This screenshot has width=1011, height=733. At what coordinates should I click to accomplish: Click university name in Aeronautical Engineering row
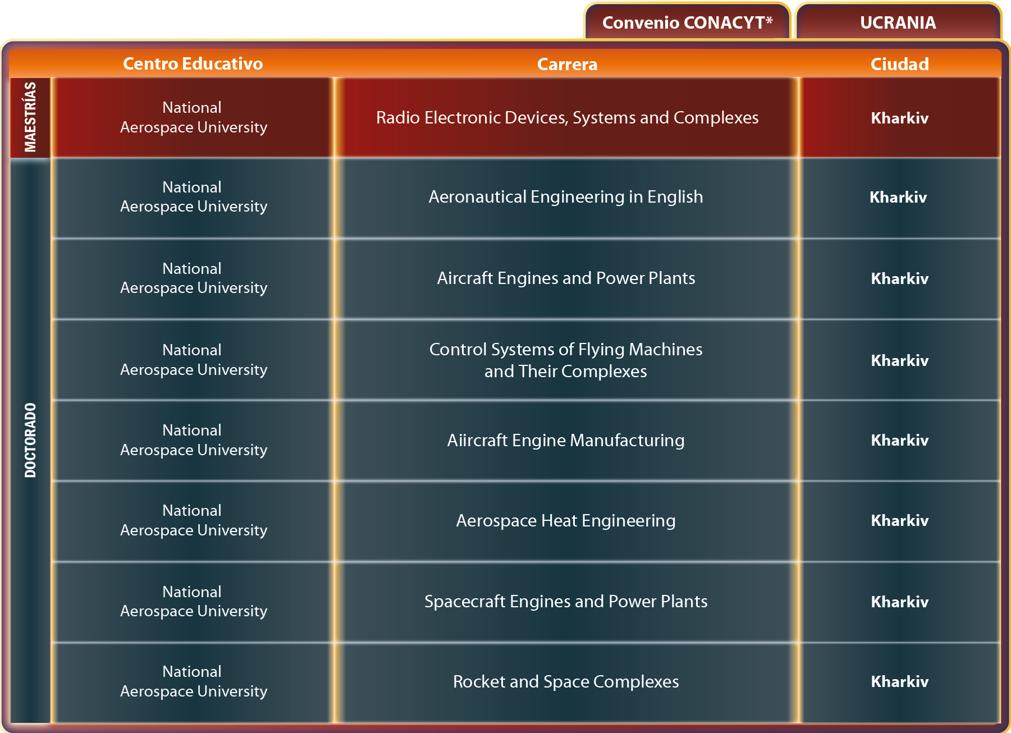click(x=194, y=197)
